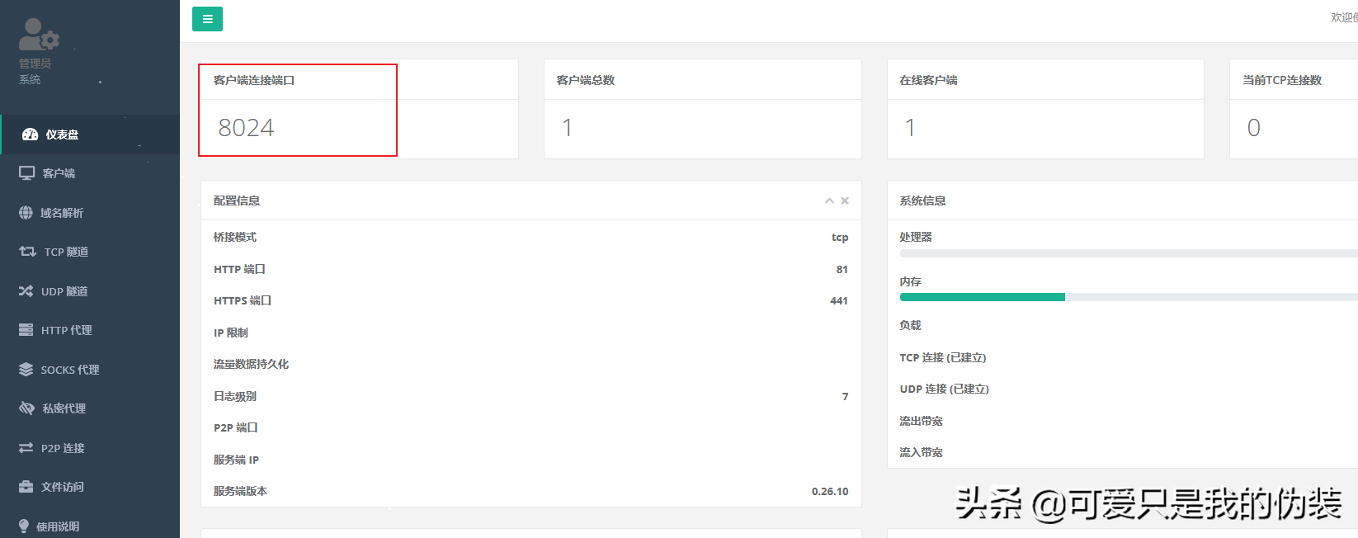Click the server icon beside HTTP 代理
This screenshot has width=1358, height=538.
click(26, 330)
